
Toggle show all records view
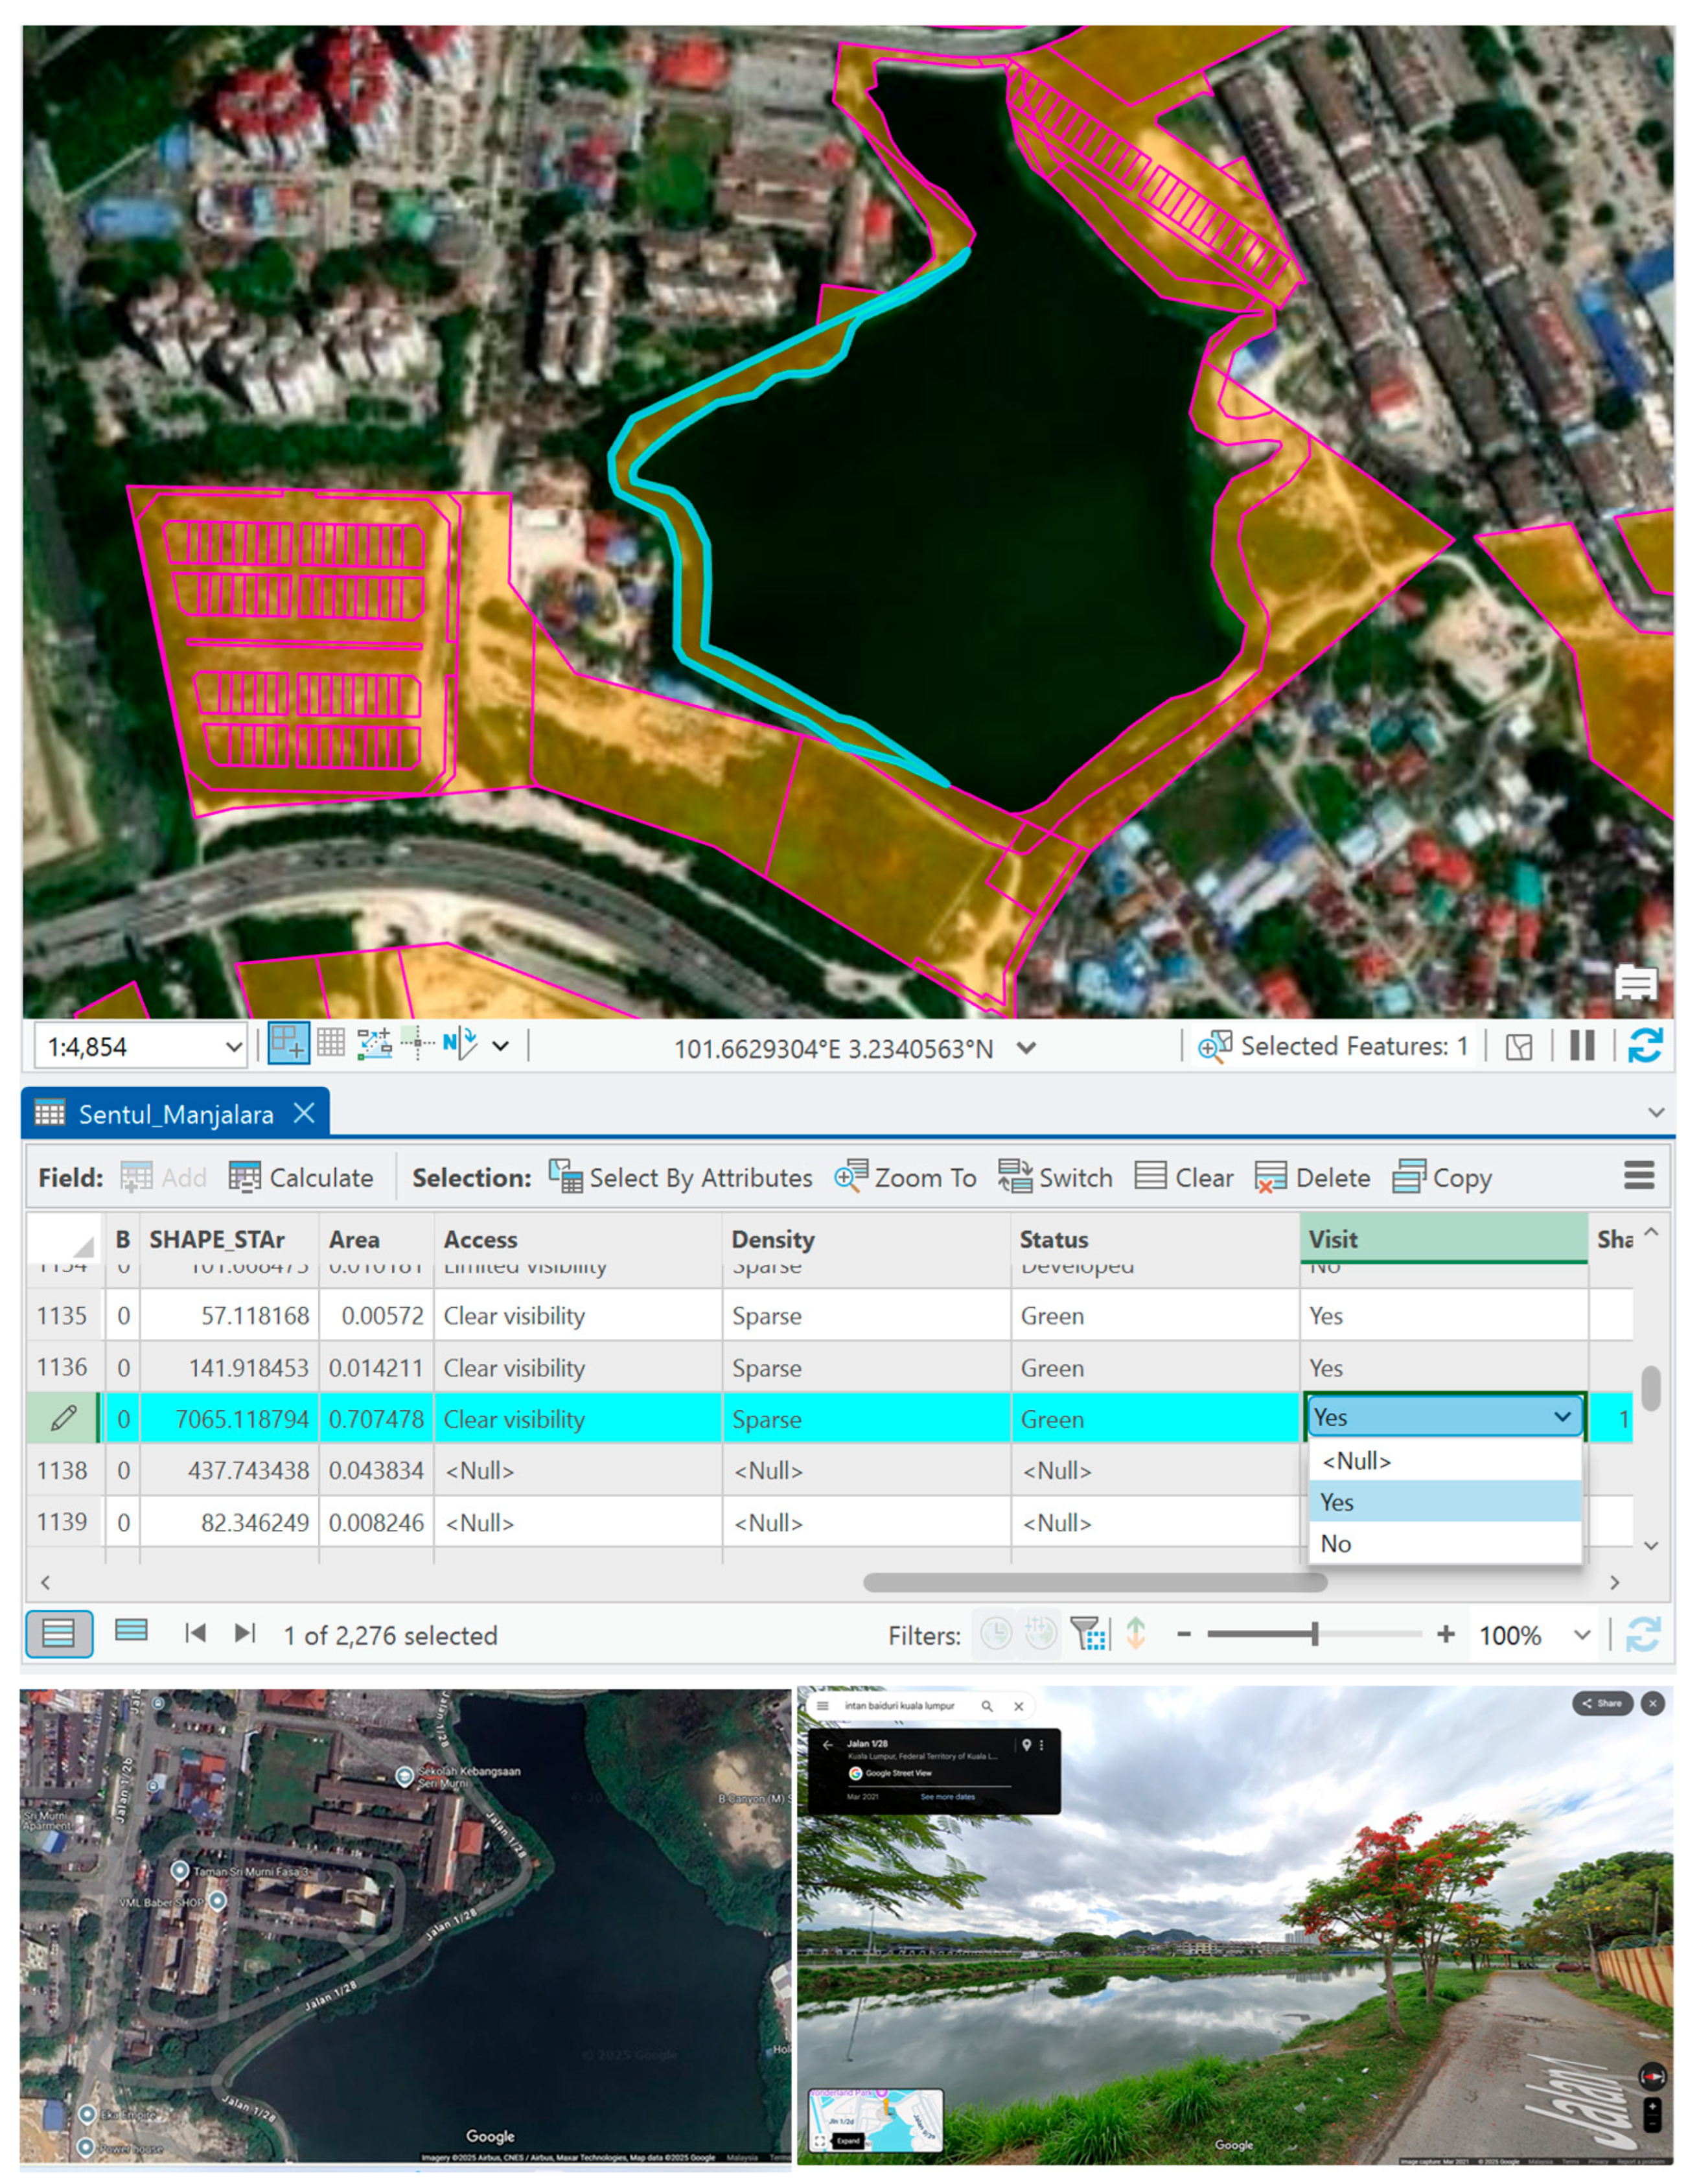(59, 1634)
